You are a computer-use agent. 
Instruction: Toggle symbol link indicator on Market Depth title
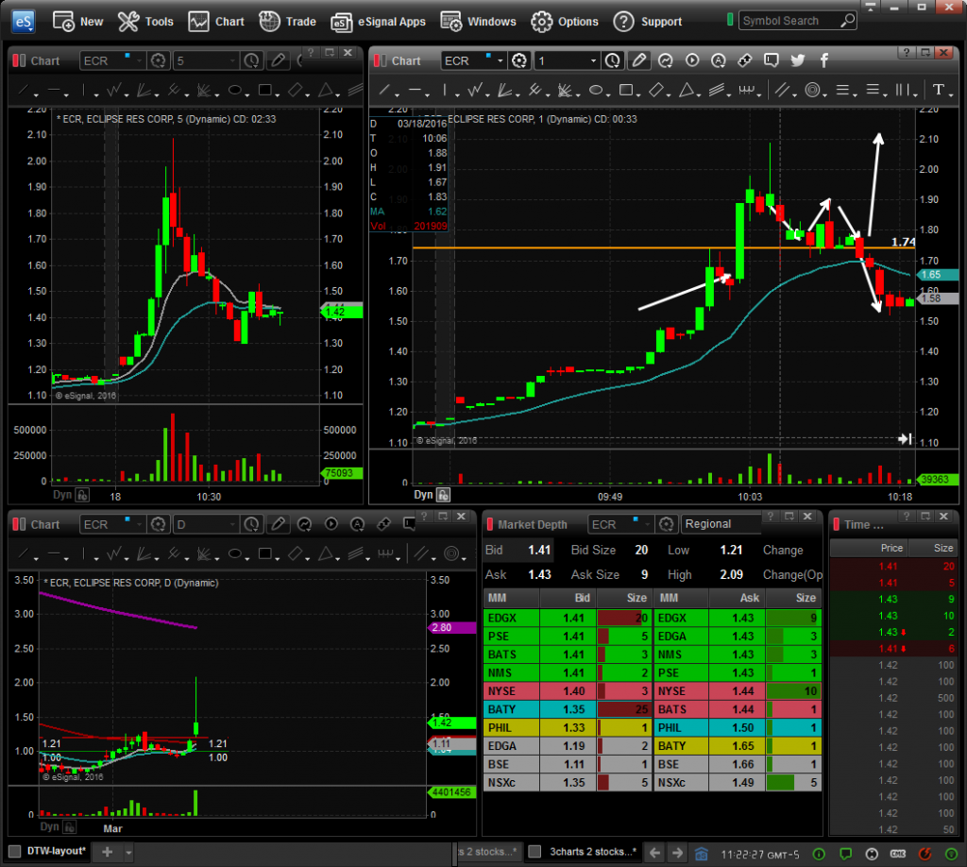490,524
